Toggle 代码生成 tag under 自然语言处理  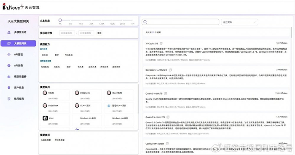45,67
